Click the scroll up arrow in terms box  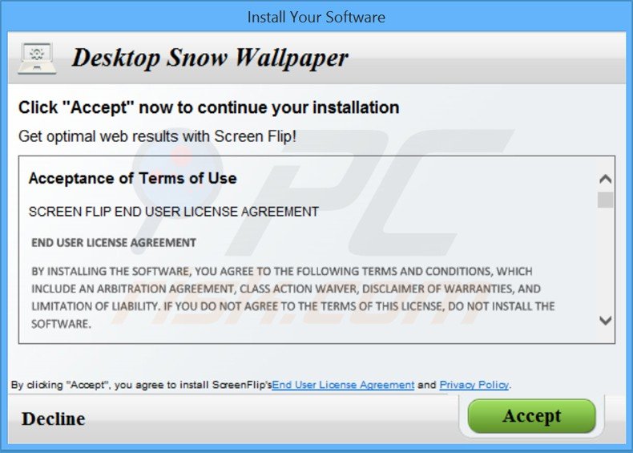605,179
